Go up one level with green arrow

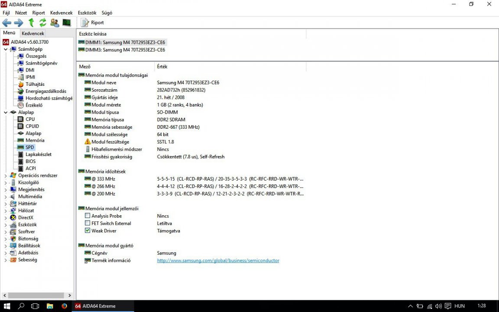(x=31, y=23)
